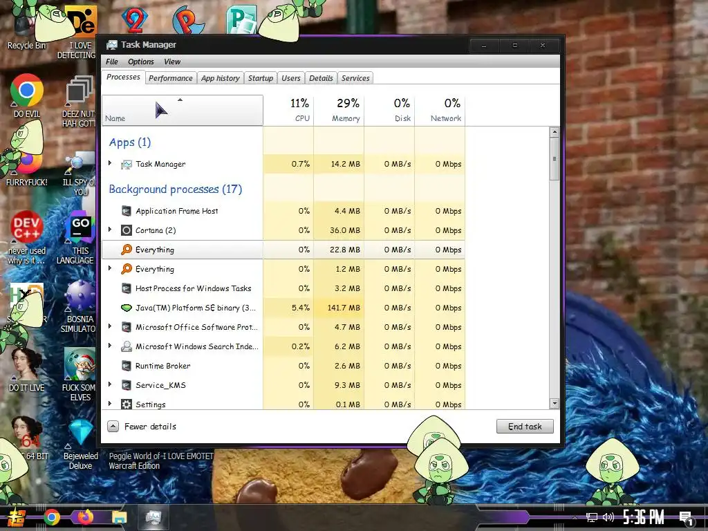This screenshot has height=531, width=708.
Task: Click the Service_KMS process icon
Action: (127, 385)
